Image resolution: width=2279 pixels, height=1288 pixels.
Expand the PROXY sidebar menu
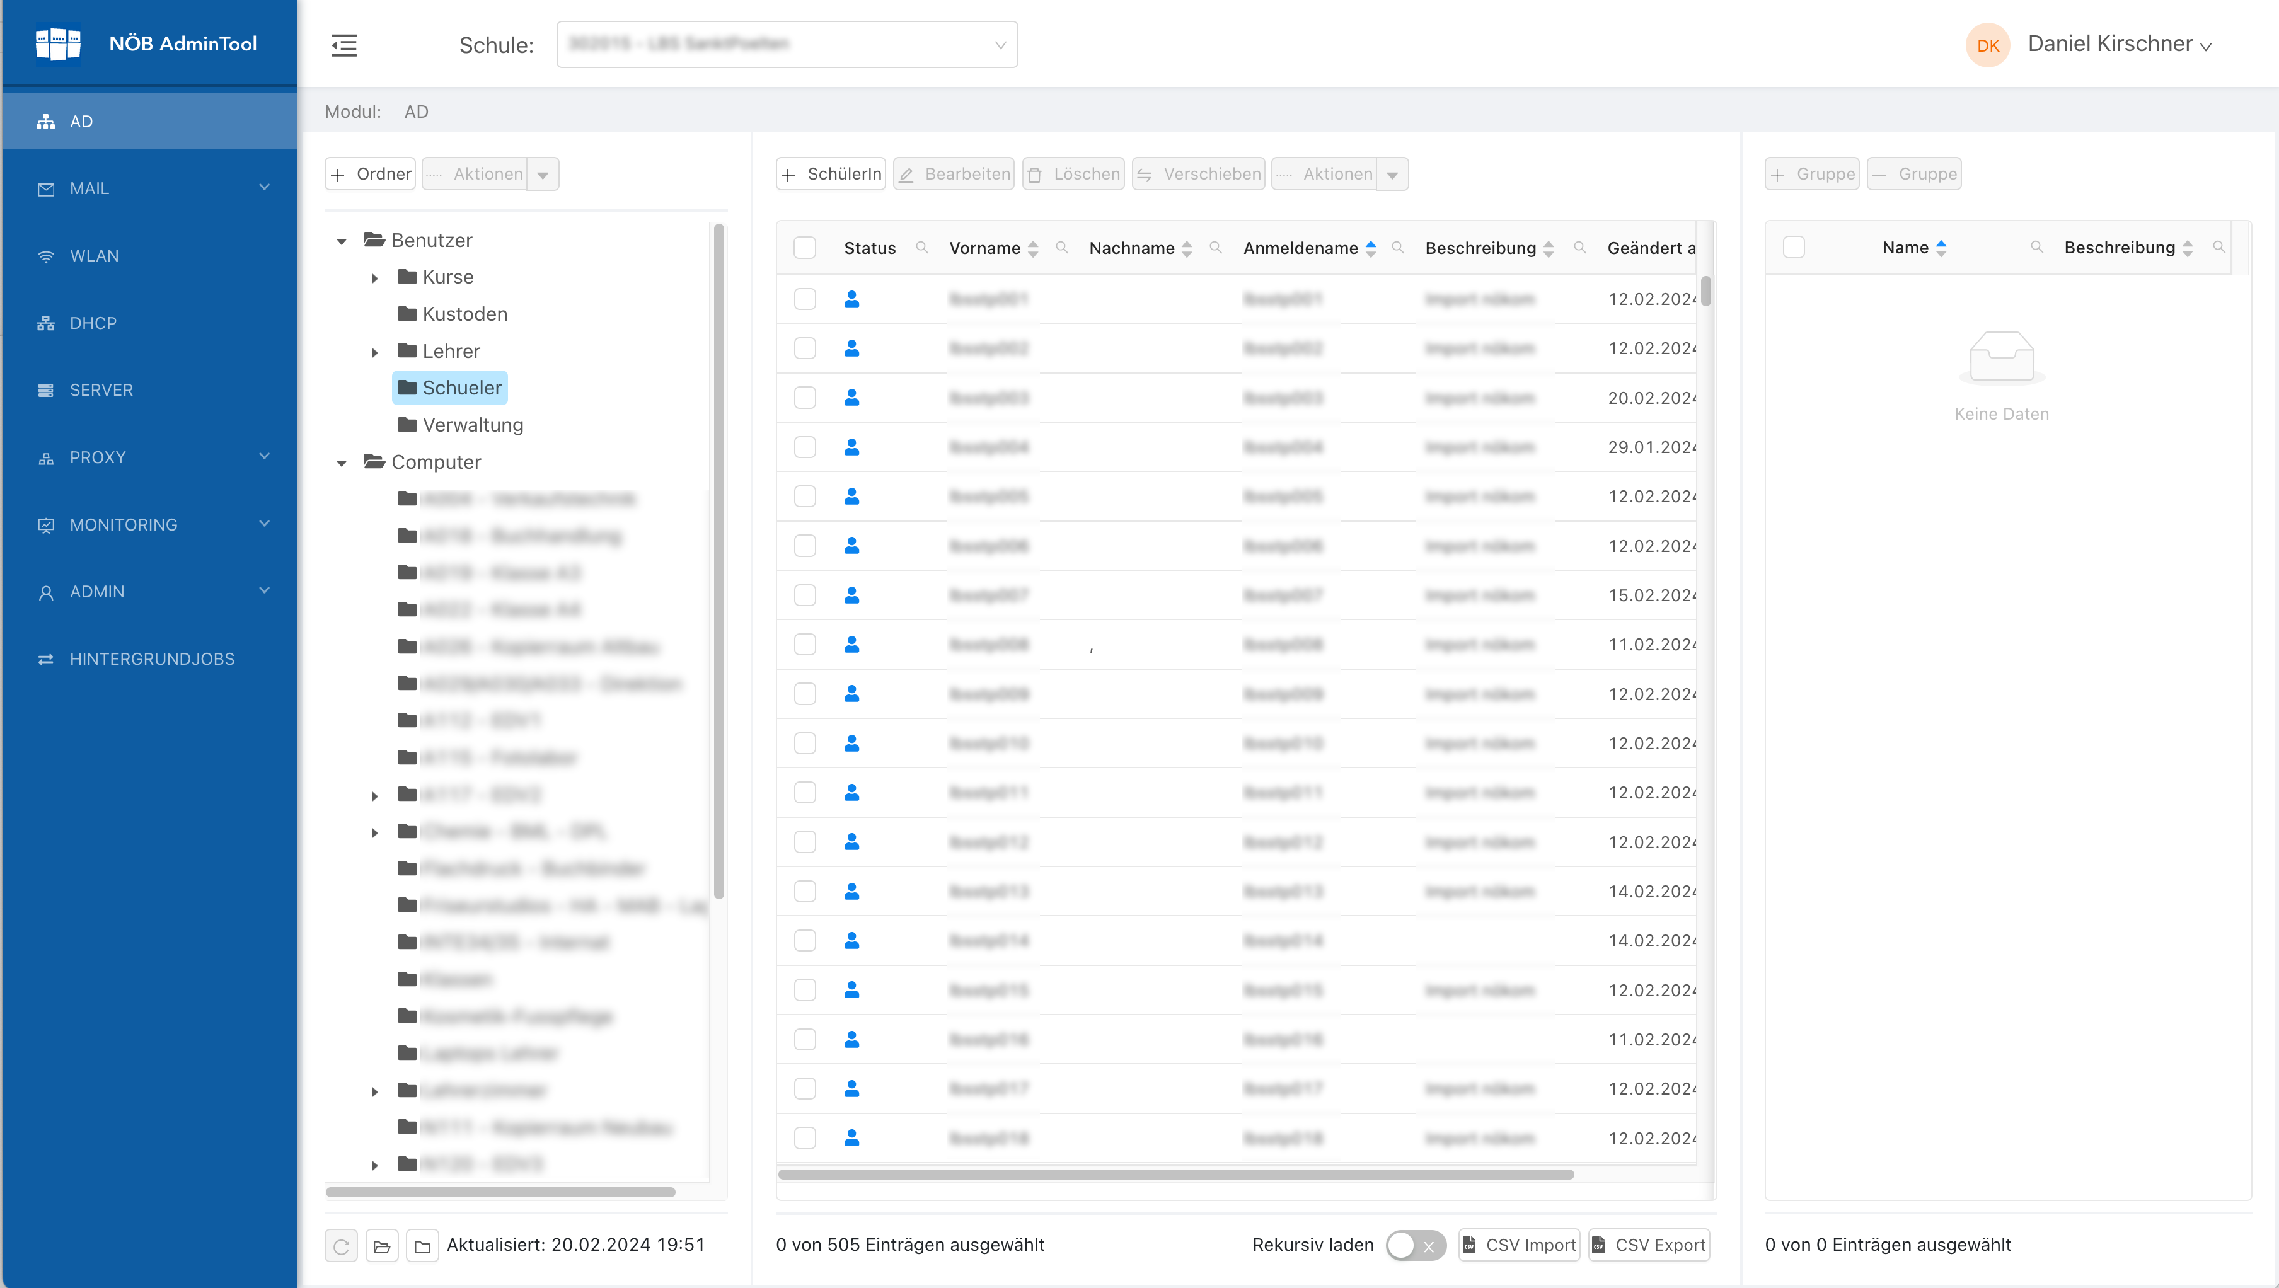coord(149,457)
